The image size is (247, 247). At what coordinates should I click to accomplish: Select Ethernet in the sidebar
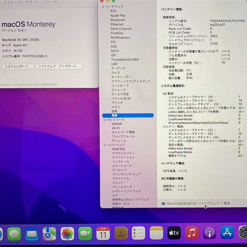pos(117,24)
